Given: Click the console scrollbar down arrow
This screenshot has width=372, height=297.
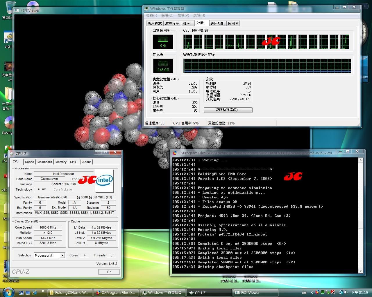Looking at the screenshot, I should pos(361,271).
